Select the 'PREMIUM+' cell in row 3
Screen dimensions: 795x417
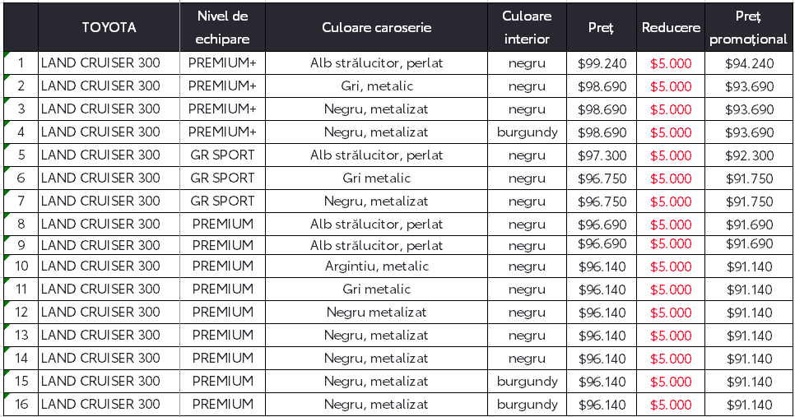tap(222, 109)
